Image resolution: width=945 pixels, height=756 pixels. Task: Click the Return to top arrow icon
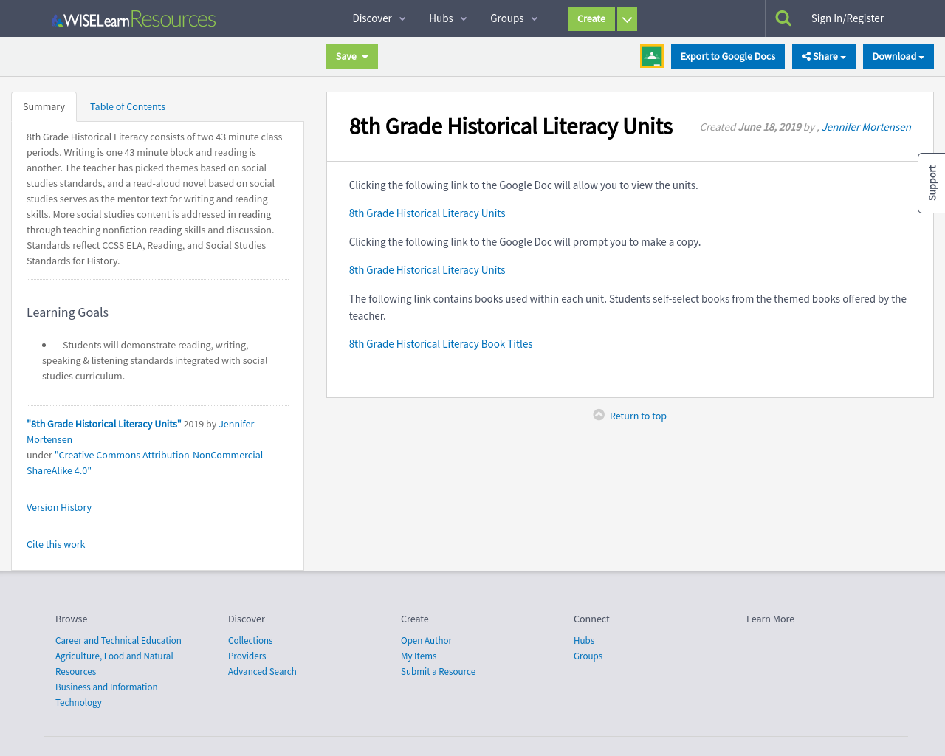[x=597, y=414]
